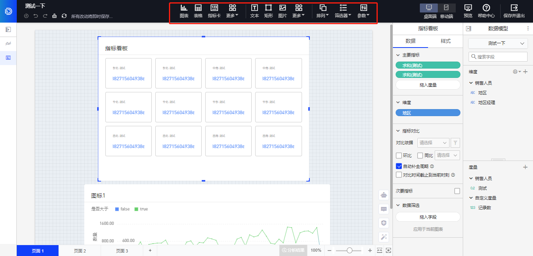
Task: Click 保存并退出 button
Action: pyautogui.click(x=514, y=11)
